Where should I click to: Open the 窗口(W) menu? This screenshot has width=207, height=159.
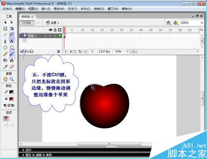[x=113, y=9]
